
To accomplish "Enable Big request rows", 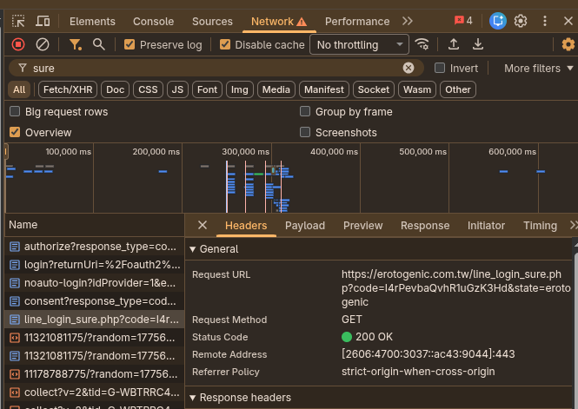I will point(15,111).
